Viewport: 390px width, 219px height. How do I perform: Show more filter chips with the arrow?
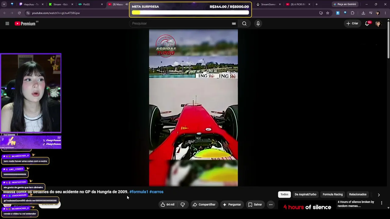[379, 195]
